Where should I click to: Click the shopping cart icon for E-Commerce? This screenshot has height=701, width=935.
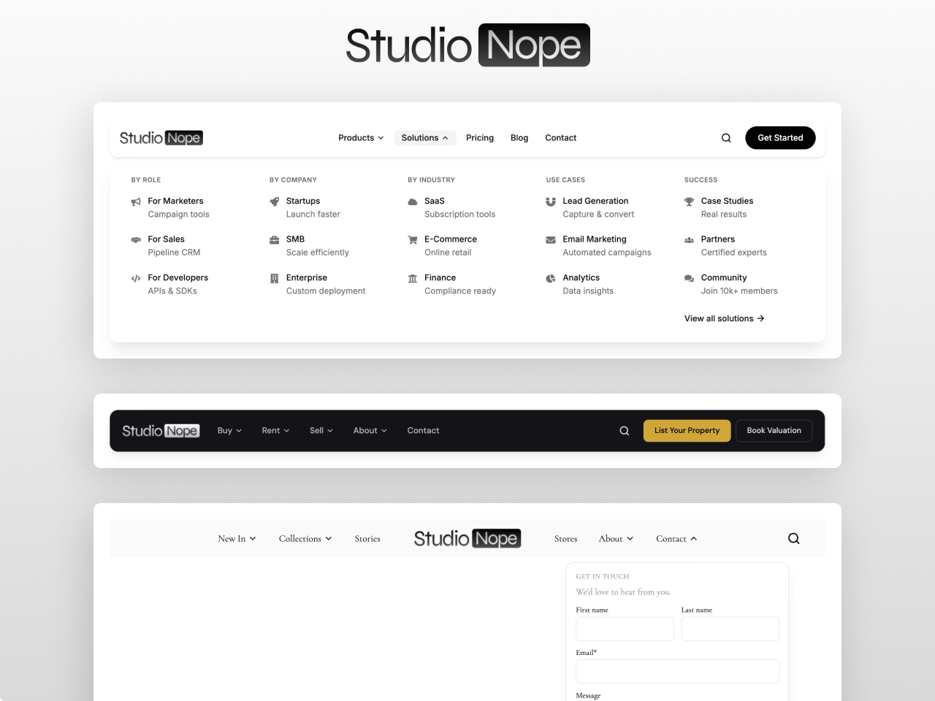(x=413, y=240)
